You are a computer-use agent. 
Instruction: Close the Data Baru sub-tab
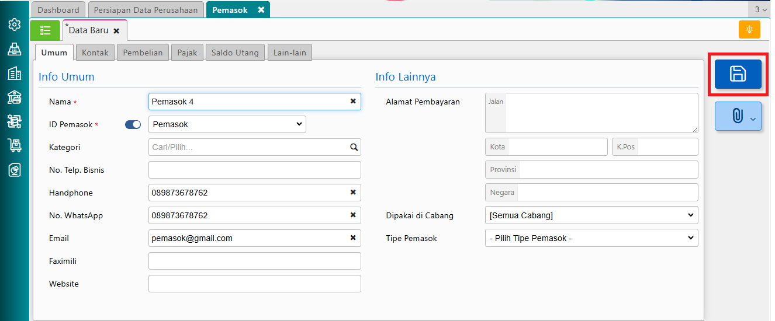point(116,31)
